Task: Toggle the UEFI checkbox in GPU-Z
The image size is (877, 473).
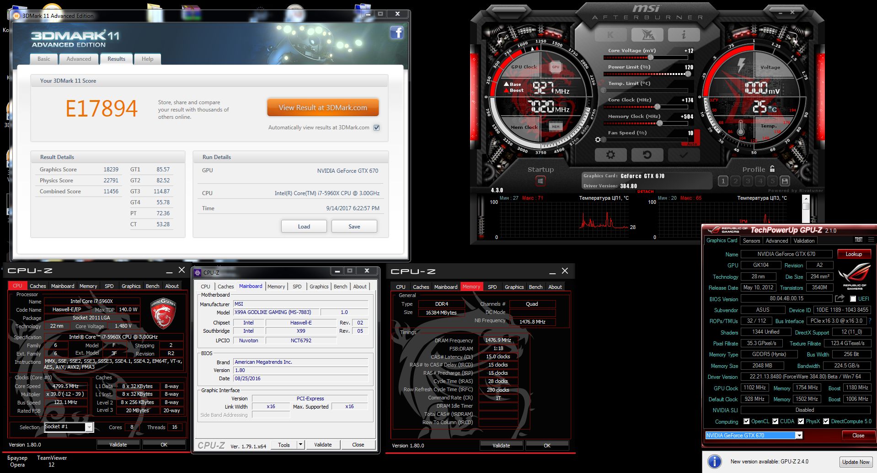Action: 853,299
